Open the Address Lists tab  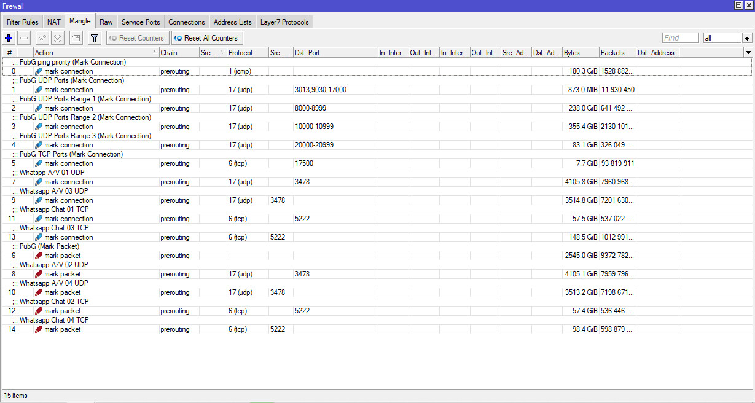point(233,22)
